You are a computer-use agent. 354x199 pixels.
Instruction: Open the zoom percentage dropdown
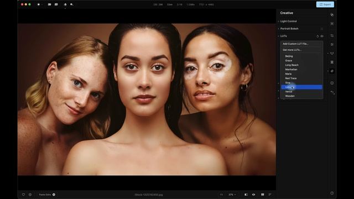point(232,195)
